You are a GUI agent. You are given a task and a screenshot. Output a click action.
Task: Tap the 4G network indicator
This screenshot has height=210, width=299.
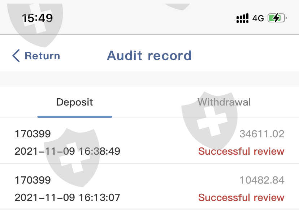[258, 18]
